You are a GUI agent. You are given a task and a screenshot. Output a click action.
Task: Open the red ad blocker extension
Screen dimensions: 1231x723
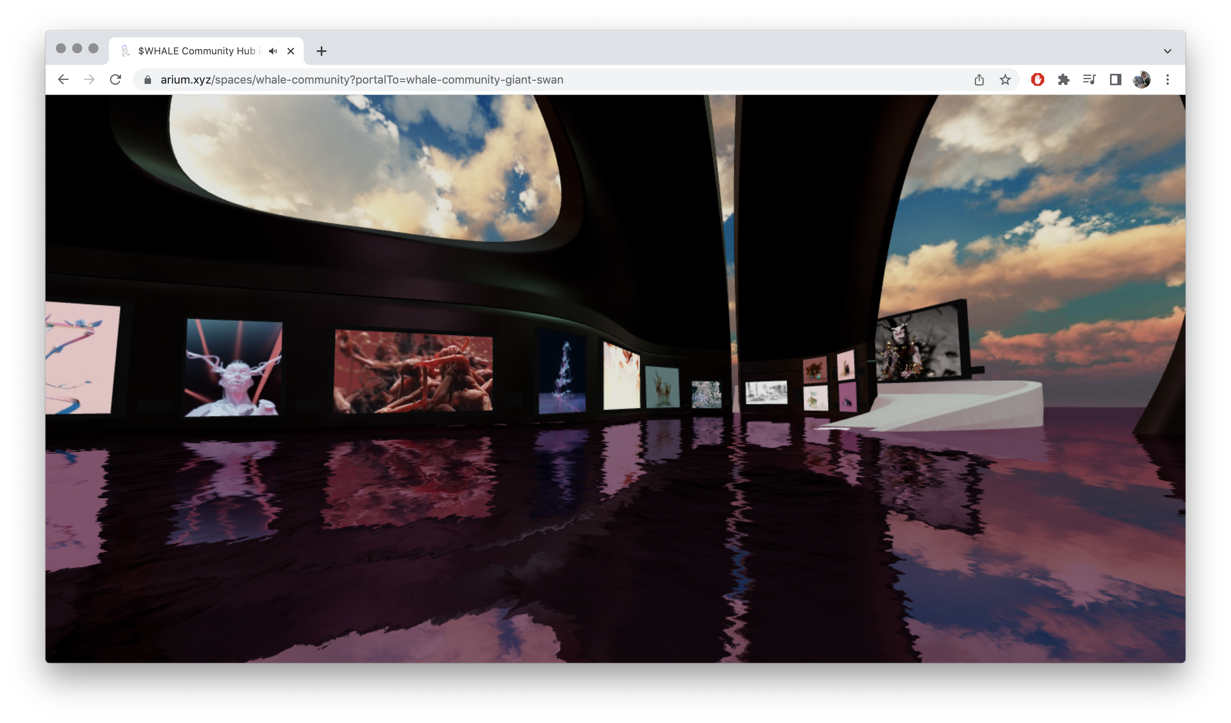(1038, 80)
